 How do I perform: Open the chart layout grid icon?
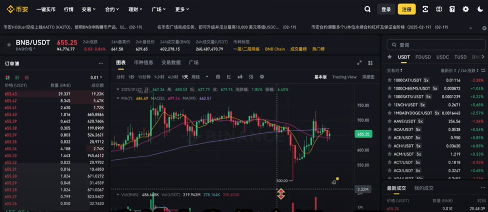click(370, 63)
